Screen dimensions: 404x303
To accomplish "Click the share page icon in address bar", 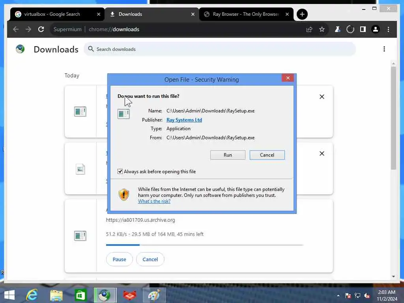I will point(309,29).
